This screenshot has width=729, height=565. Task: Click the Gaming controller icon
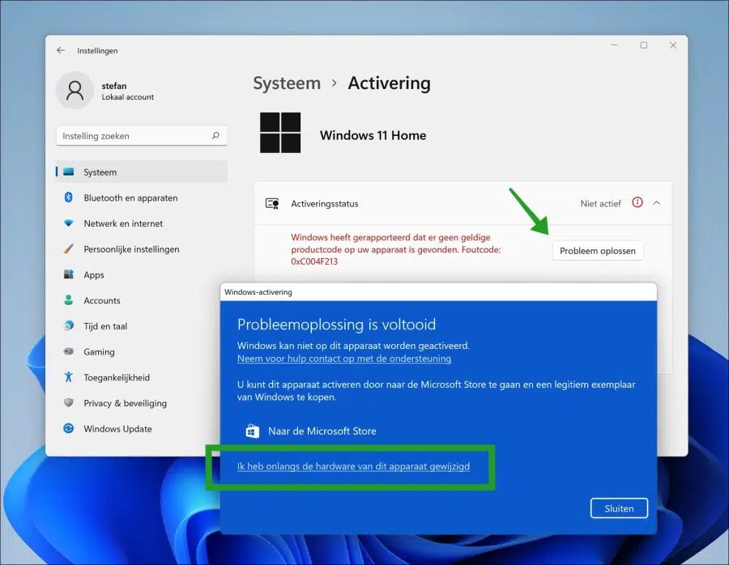point(68,351)
